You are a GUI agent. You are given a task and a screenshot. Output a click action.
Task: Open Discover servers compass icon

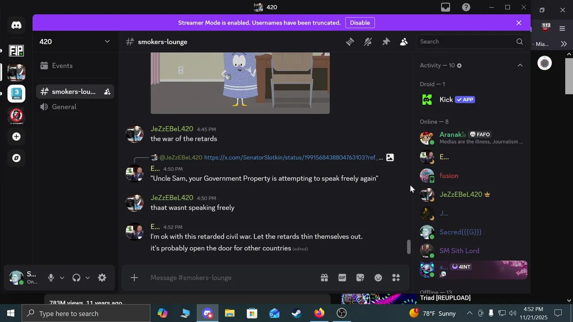click(17, 158)
